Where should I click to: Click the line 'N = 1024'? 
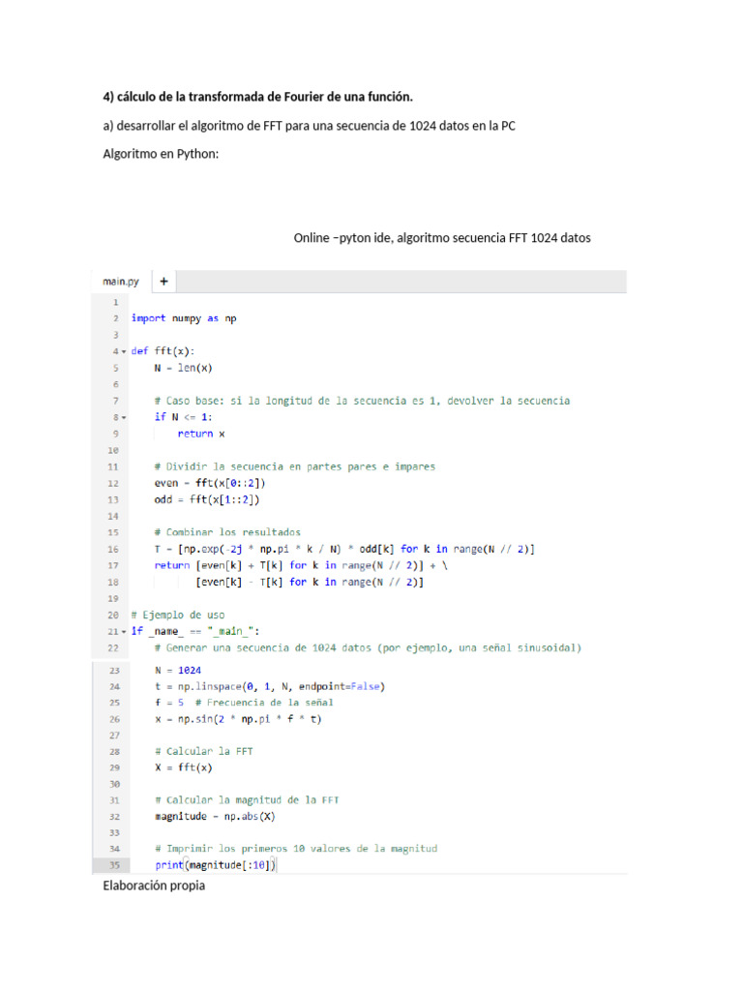pos(178,670)
